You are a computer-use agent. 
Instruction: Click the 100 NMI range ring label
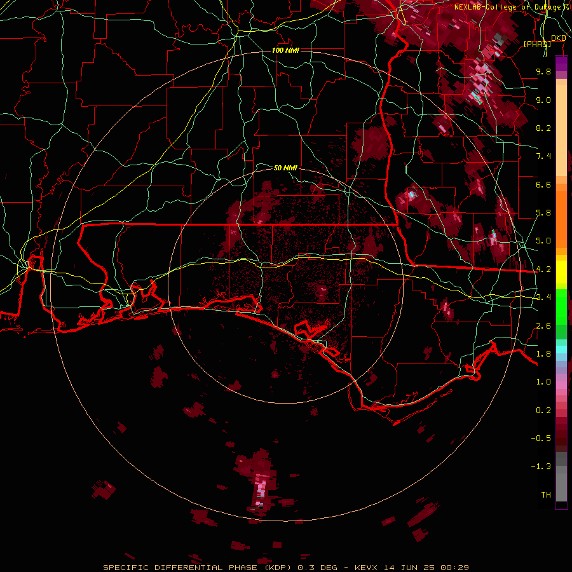pos(285,50)
